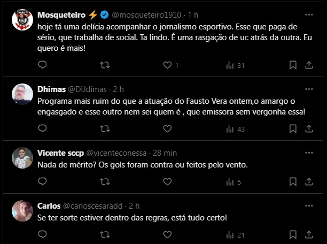Open Carlos's profile avatar
The width and height of the screenshot is (327, 244).
[22, 210]
